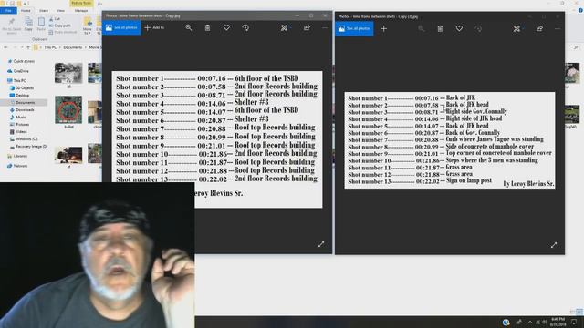This screenshot has height=328, width=584.
Task: Select black-and-white photo thumbnail in Explorer
Action: coord(68,73)
